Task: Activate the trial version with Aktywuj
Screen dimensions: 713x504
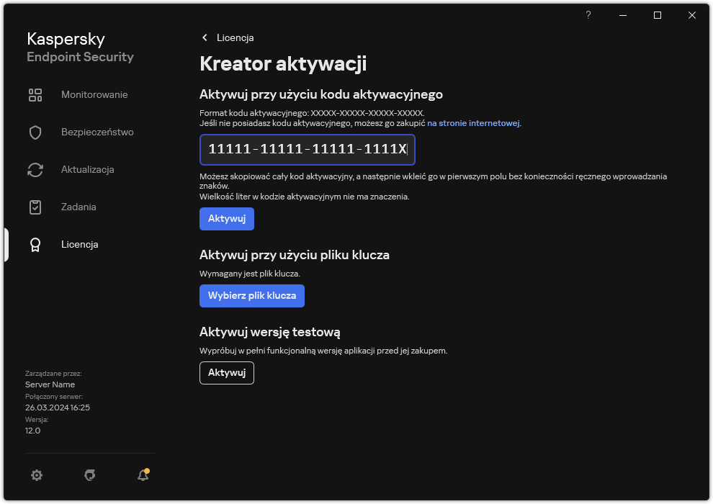Action: [x=226, y=372]
